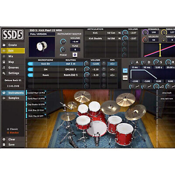Image resolution: width=175 pixels, height=175 pixels.
Task: Click the kick drum in the kit
Action: 97,129
